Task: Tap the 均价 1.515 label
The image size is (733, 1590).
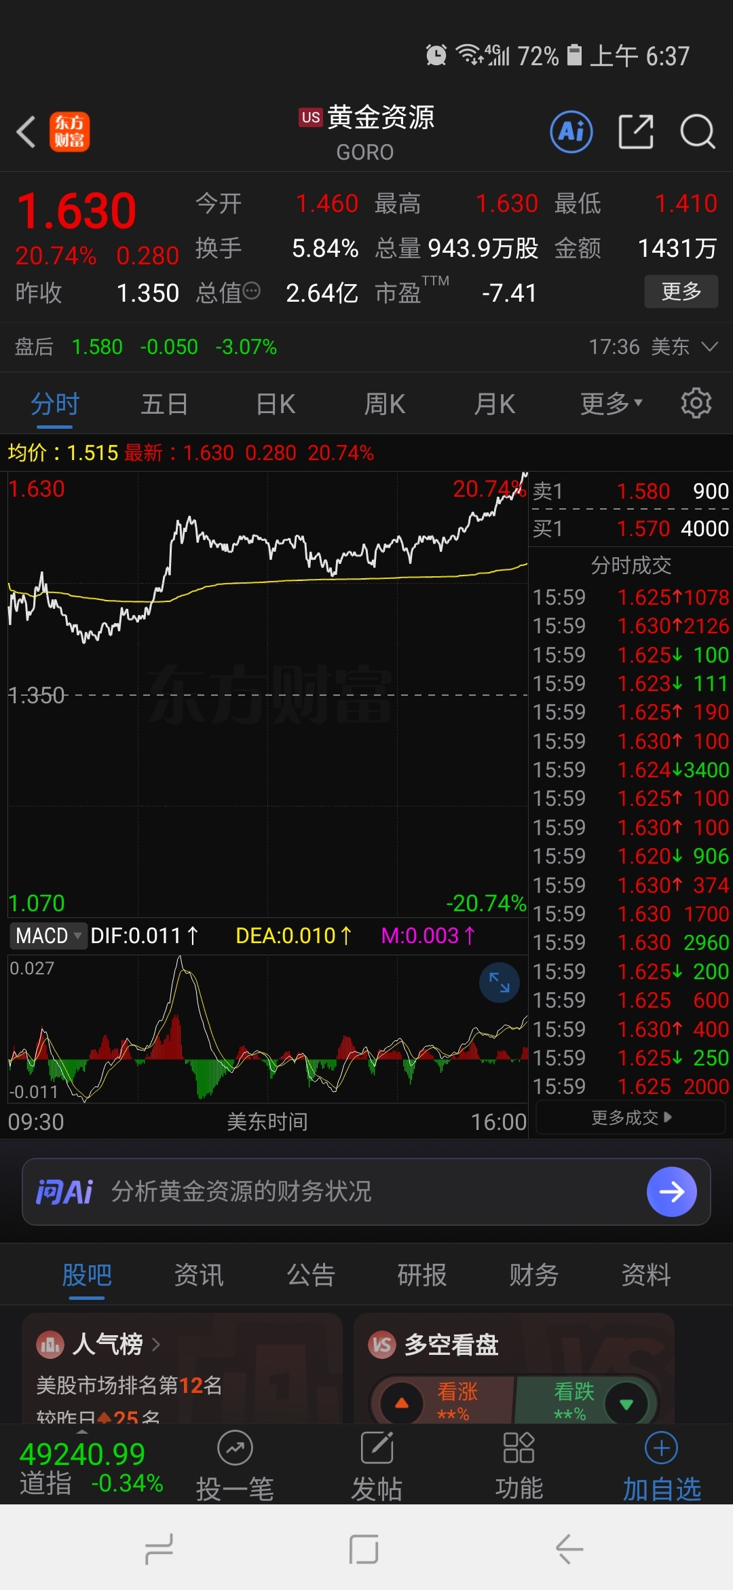Action: click(63, 453)
